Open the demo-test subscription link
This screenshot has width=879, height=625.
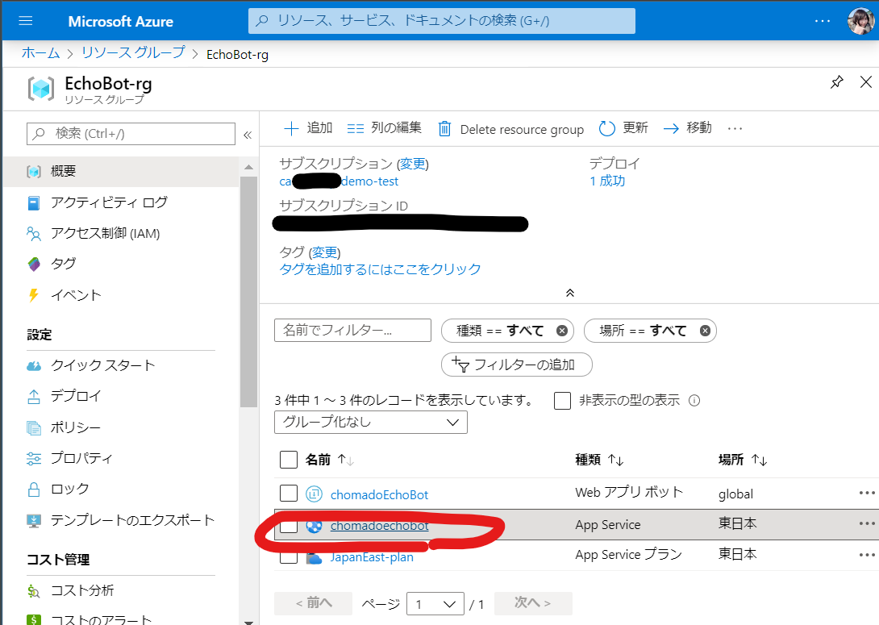[340, 181]
